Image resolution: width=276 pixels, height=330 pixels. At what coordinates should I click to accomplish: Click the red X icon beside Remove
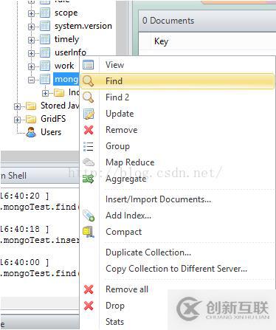(x=89, y=130)
